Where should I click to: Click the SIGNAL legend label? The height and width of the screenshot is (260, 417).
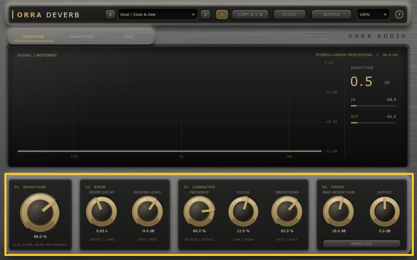click(24, 55)
